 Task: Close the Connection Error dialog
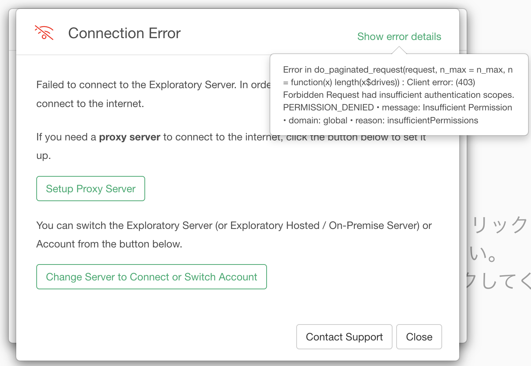click(x=419, y=337)
